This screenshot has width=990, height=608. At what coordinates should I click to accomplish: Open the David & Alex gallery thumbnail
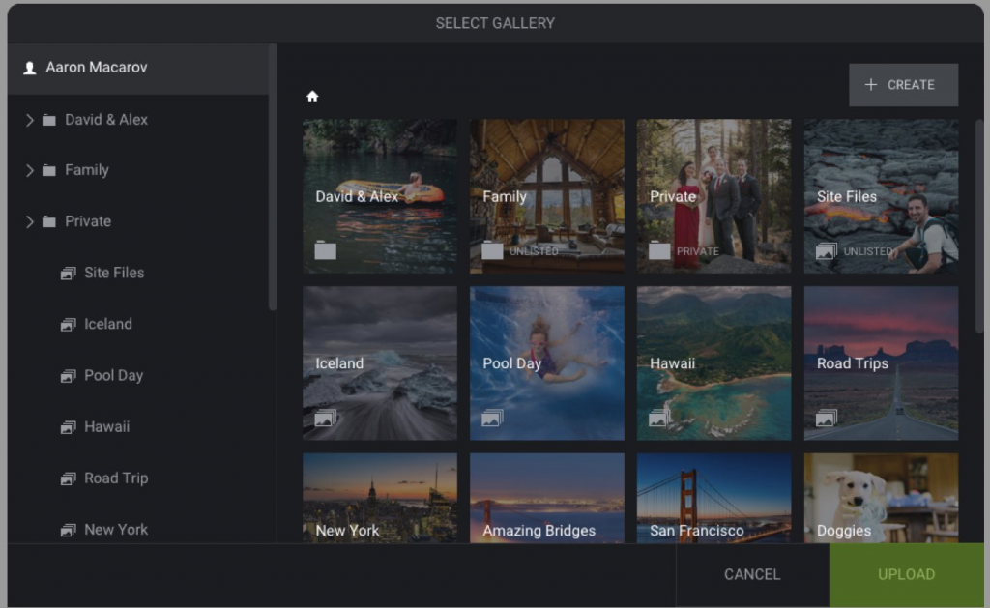tap(379, 196)
